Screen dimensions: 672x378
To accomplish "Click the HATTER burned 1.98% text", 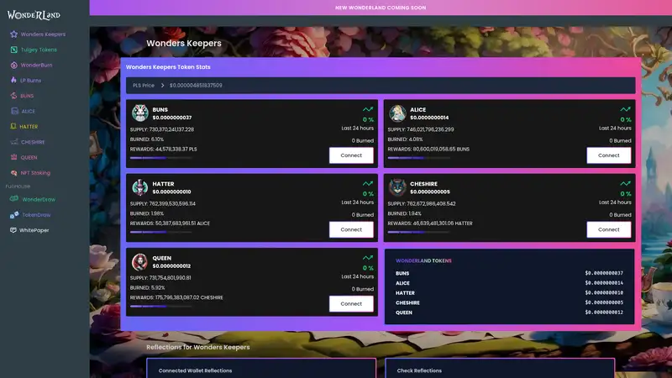I will tap(147, 213).
